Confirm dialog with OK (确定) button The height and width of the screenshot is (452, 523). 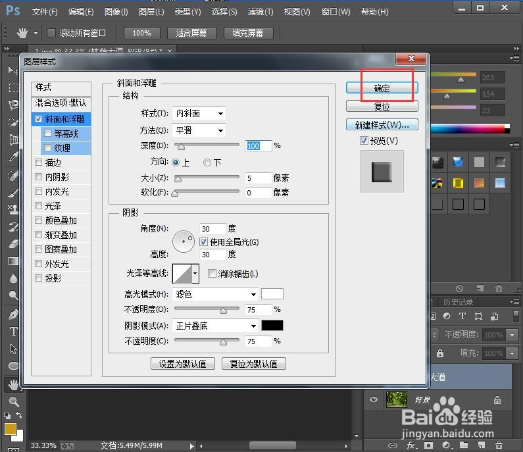pos(382,88)
